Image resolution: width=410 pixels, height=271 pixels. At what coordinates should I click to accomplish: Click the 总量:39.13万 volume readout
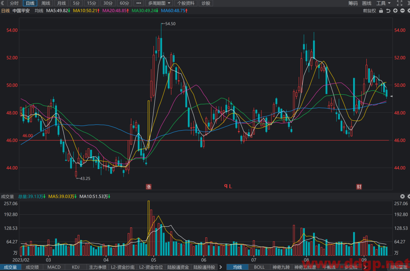tap(32, 196)
